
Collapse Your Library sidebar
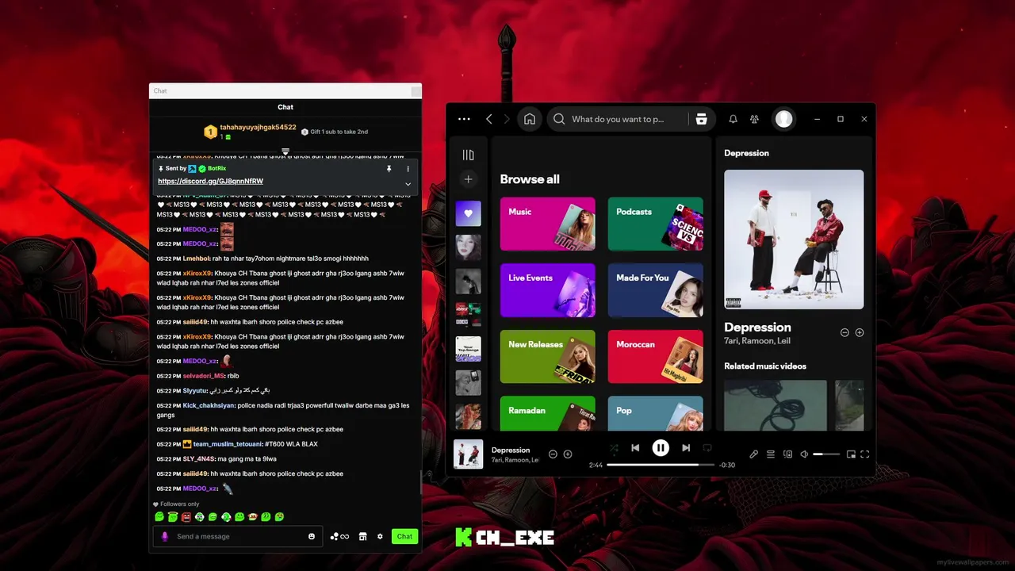468,155
